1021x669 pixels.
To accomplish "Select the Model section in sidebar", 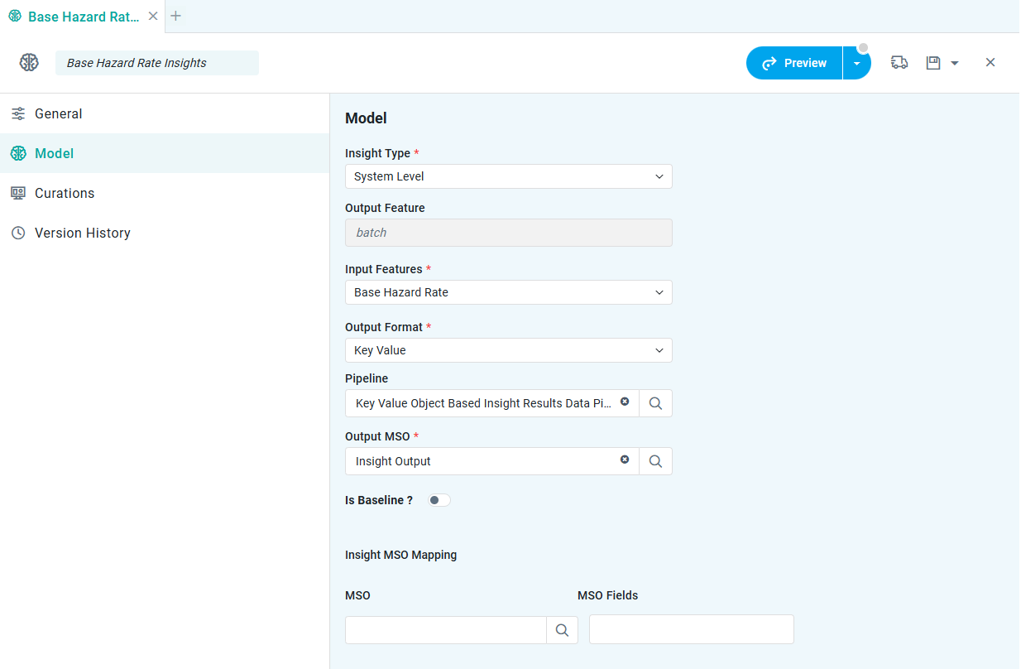I will tap(165, 153).
